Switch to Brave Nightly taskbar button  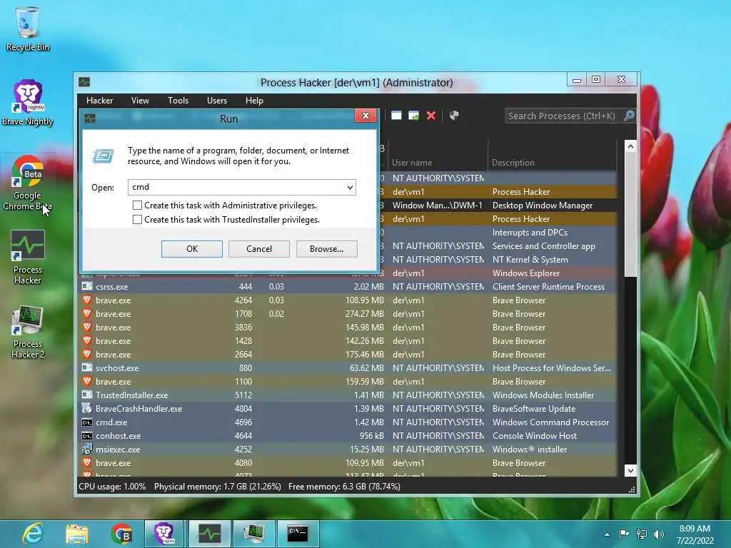(x=164, y=534)
